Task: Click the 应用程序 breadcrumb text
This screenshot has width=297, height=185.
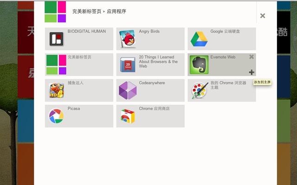Action: (x=116, y=12)
